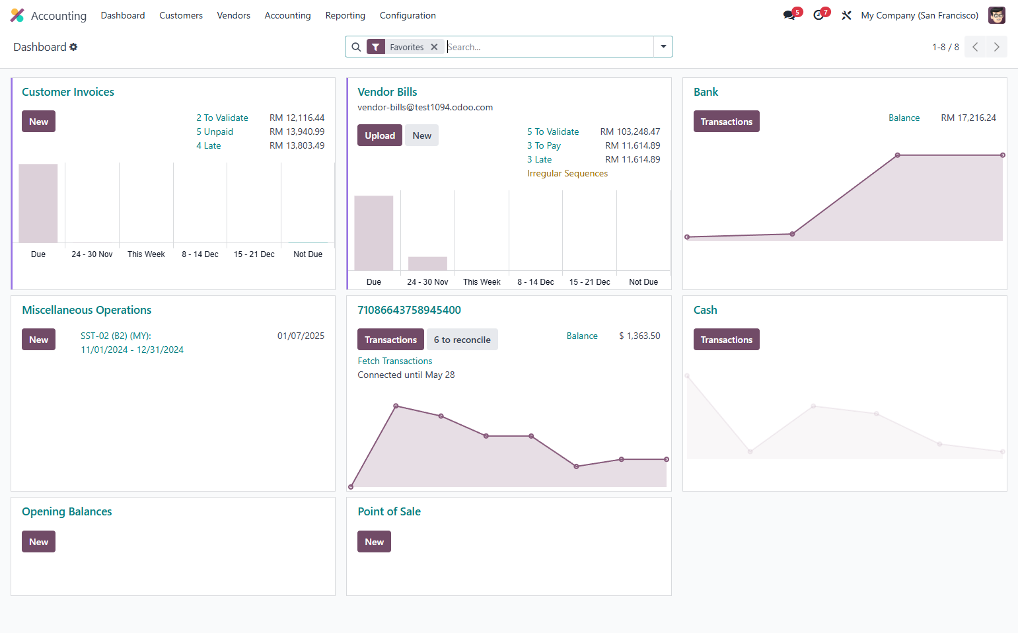Click the search magnifier icon
1018x633 pixels.
[356, 47]
